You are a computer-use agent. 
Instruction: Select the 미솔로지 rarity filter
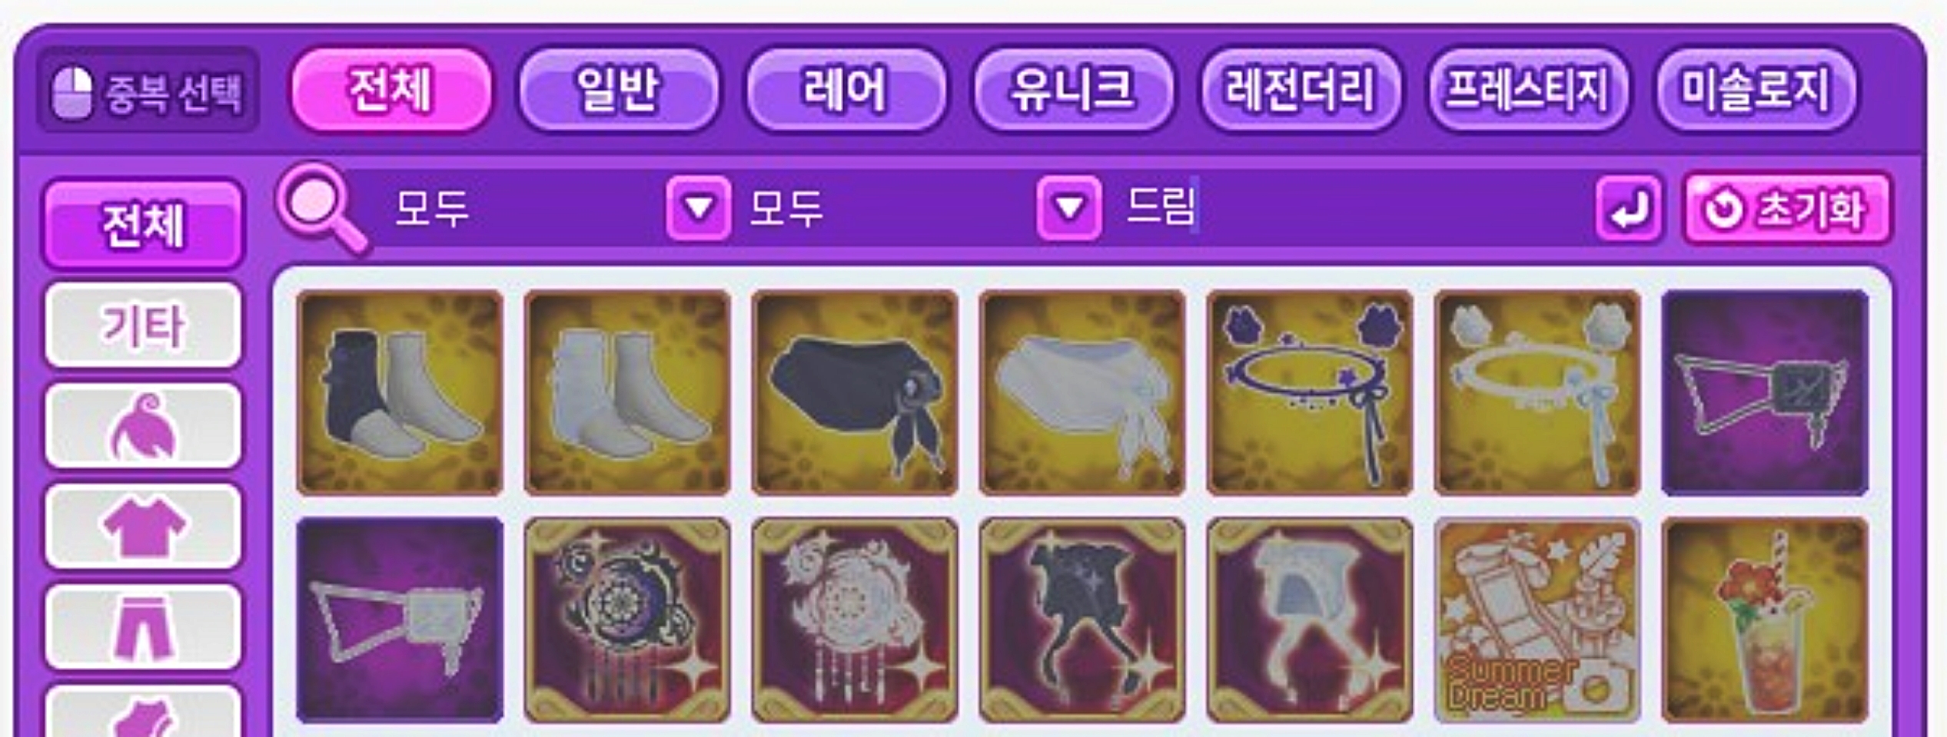[x=1756, y=90]
